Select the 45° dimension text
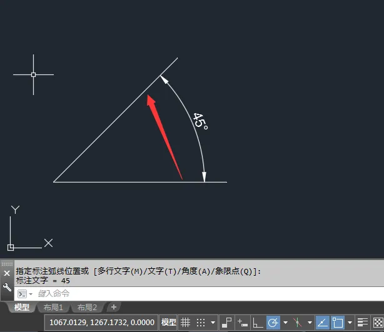Viewport: 384px width, 332px height. [x=201, y=121]
